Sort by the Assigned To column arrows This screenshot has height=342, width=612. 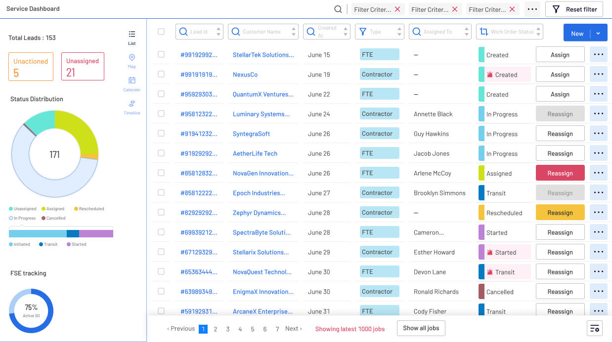tap(466, 32)
